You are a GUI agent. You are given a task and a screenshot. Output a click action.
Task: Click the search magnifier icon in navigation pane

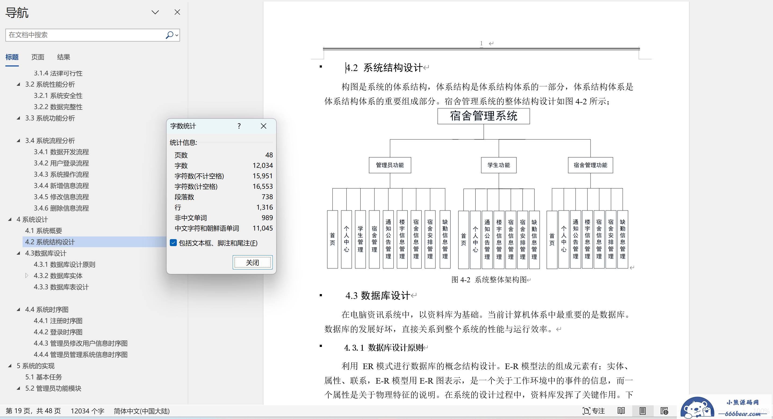(x=169, y=35)
